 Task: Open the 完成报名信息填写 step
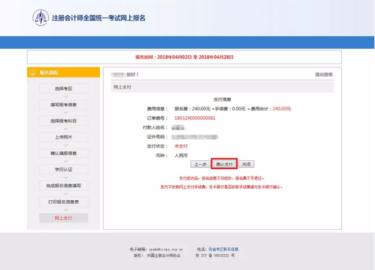(64, 186)
